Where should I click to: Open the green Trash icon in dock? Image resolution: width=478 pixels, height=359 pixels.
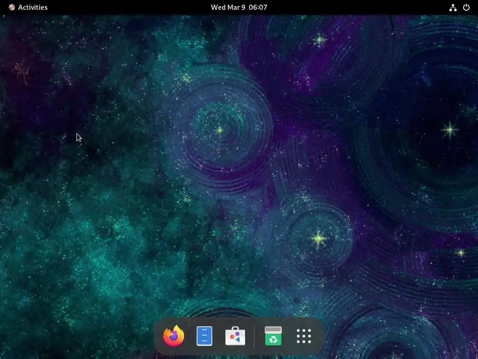(273, 336)
